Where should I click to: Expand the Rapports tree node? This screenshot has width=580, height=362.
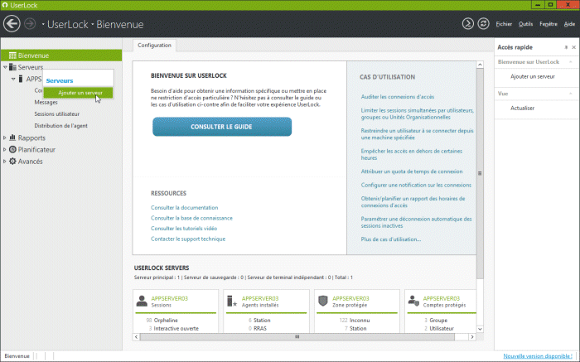[x=5, y=138]
